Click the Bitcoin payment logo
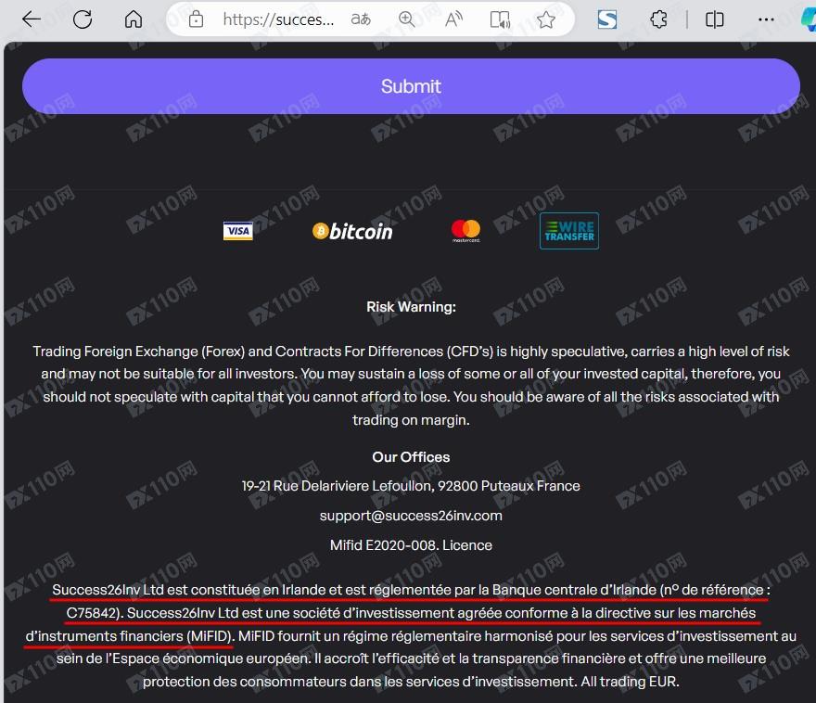Viewport: 816px width, 703px height. tap(352, 231)
